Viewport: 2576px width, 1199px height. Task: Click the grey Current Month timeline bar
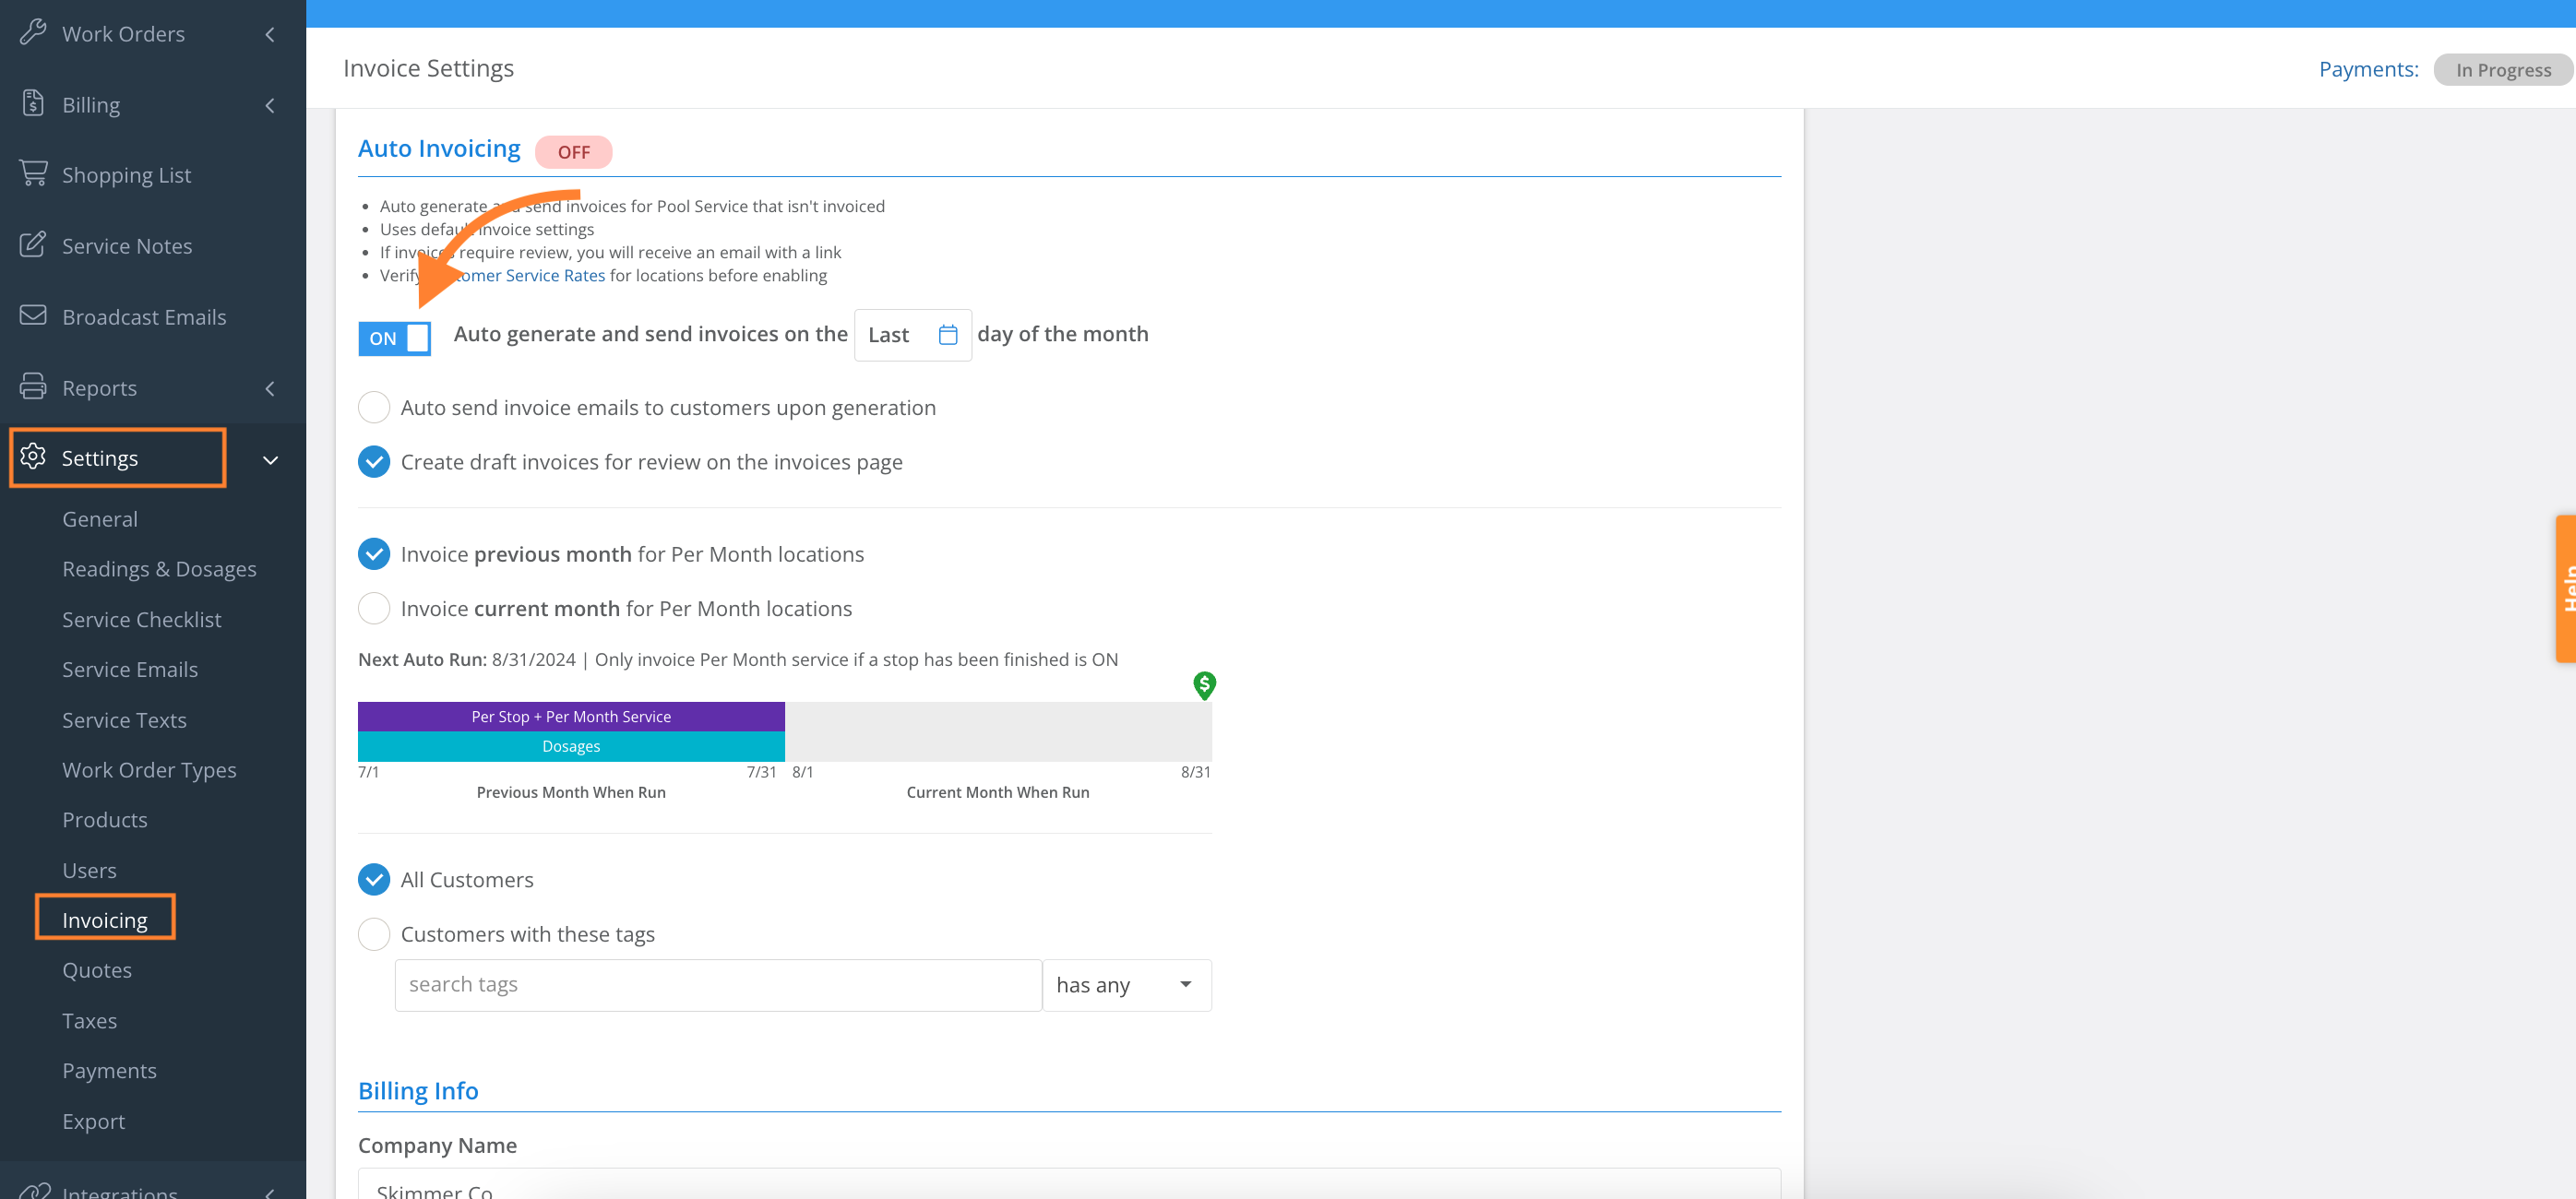click(998, 731)
